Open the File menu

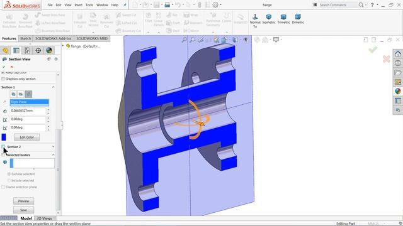point(50,5)
